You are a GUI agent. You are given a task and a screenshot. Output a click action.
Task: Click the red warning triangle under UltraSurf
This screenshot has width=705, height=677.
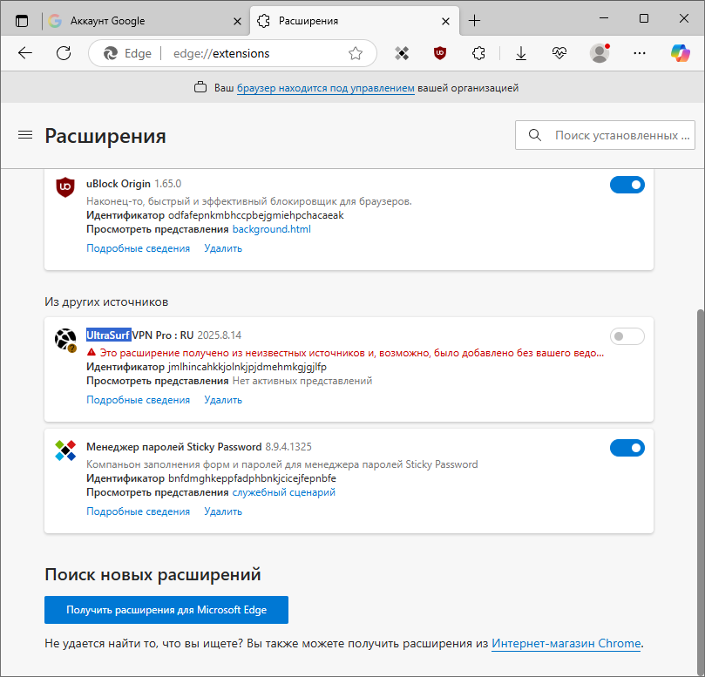pyautogui.click(x=92, y=352)
